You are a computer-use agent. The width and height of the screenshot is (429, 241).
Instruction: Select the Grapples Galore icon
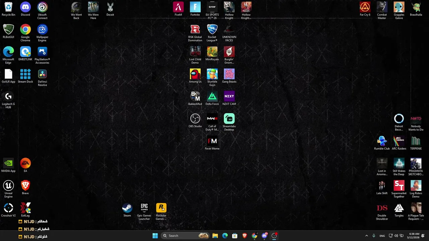pos(399,11)
